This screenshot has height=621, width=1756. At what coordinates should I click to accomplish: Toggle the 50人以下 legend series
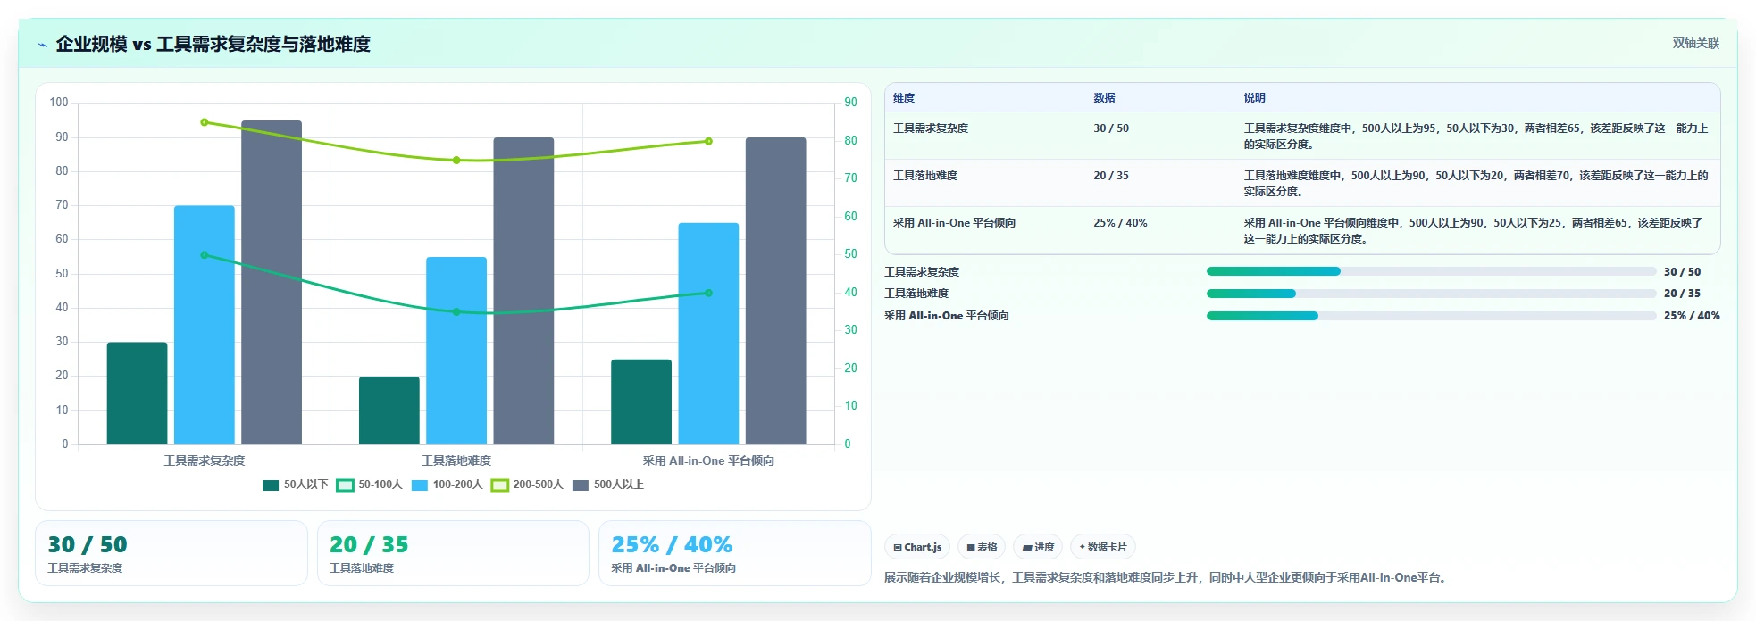(x=296, y=484)
